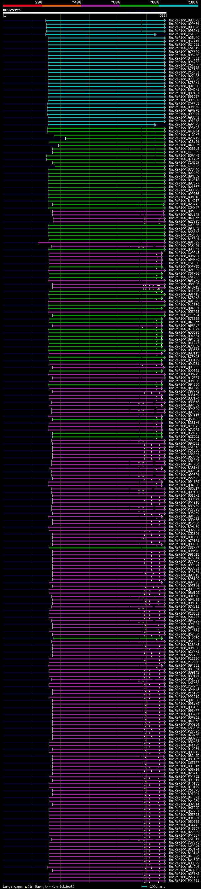Open hit UniRef100_Q3B9U8

[184, 149]
